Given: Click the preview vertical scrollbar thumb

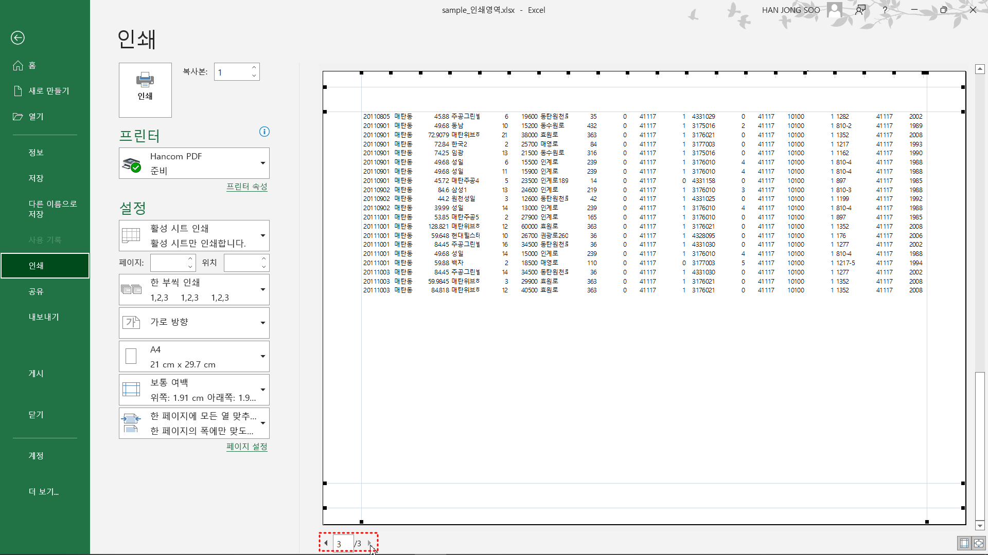Looking at the screenshot, I should pos(980,445).
